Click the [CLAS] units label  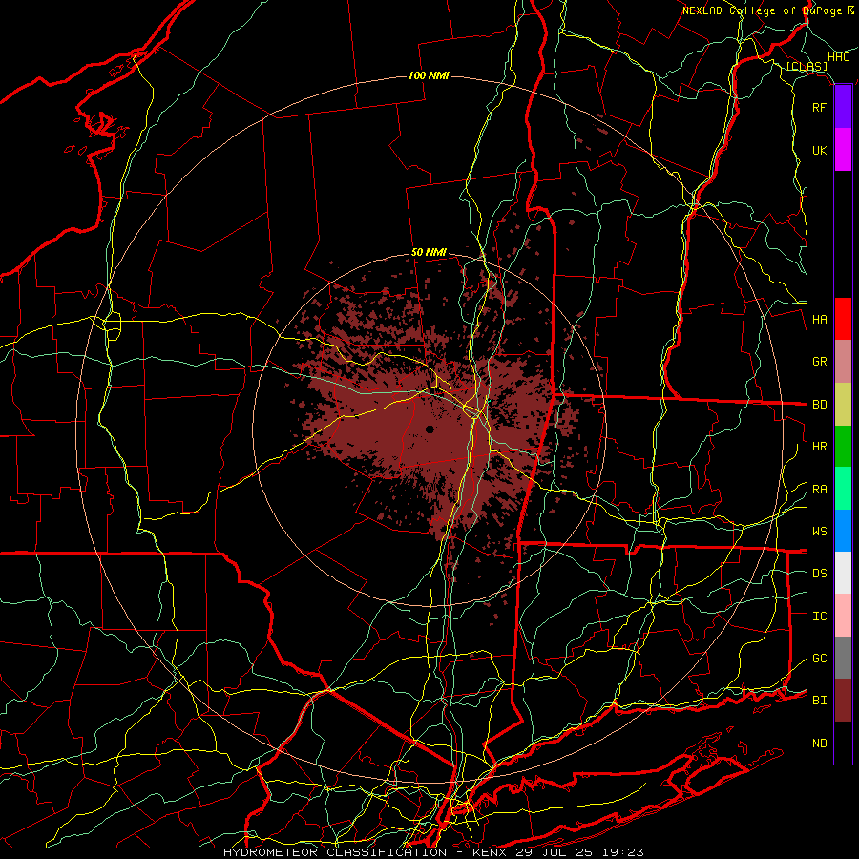(x=807, y=67)
